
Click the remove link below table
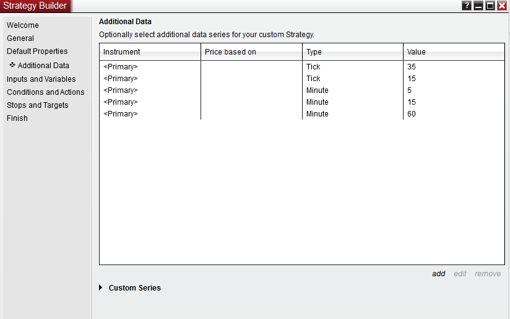pyautogui.click(x=488, y=274)
